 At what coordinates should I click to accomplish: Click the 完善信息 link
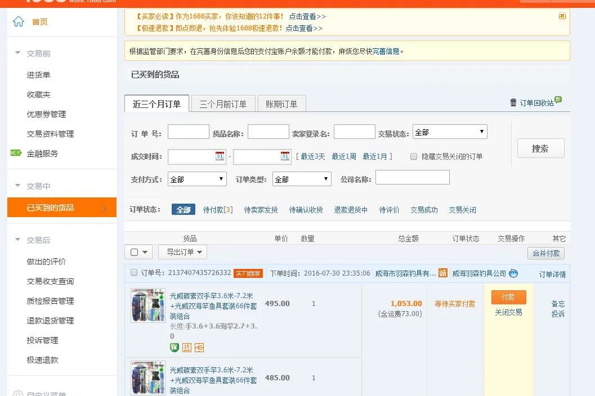(386, 51)
